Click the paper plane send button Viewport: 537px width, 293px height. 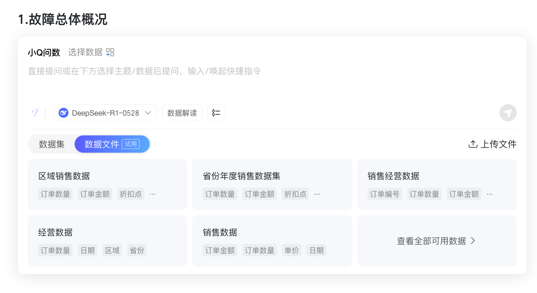(508, 113)
